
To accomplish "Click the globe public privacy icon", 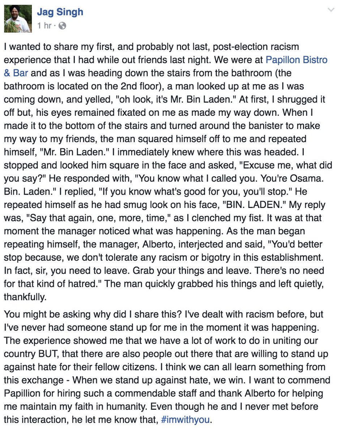I will click(x=62, y=26).
